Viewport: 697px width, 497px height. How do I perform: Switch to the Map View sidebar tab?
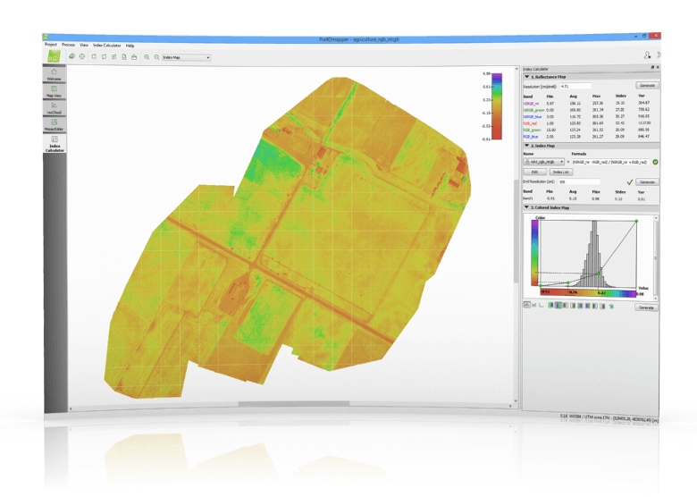click(x=55, y=91)
